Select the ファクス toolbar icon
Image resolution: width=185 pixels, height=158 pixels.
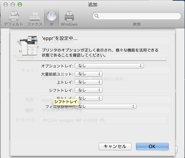tap(34, 19)
